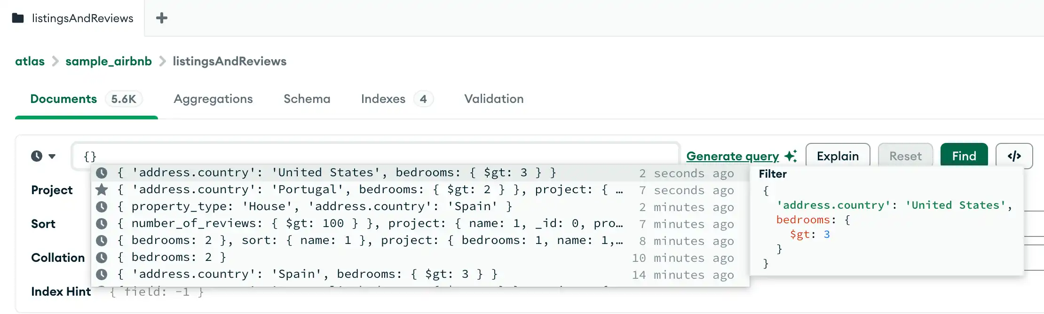Switch to the Aggregations tab
The height and width of the screenshot is (314, 1044).
(213, 99)
